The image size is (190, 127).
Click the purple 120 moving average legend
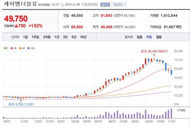click(31, 48)
